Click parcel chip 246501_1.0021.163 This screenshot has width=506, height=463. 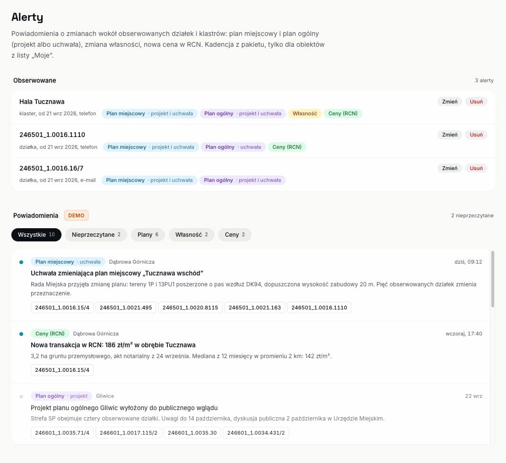(x=254, y=308)
